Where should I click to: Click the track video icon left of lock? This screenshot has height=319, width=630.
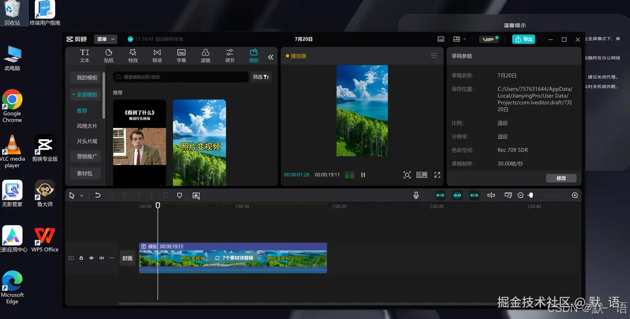(71, 258)
